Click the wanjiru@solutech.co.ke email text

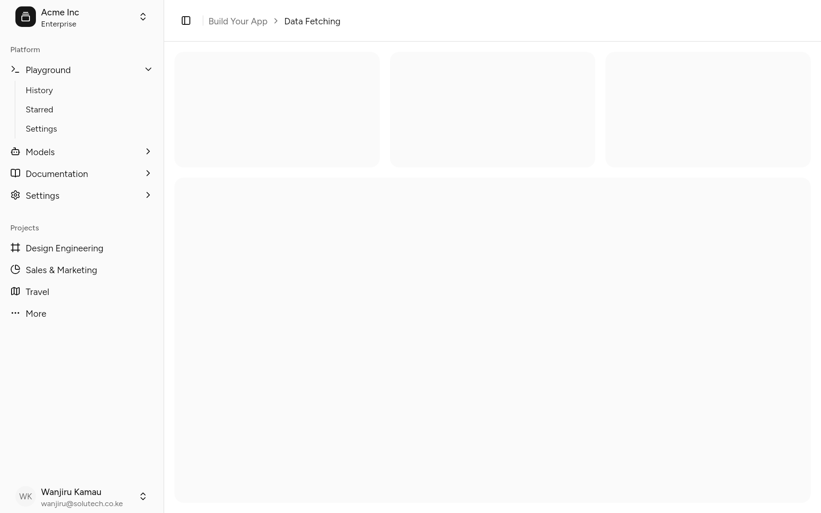click(x=82, y=504)
